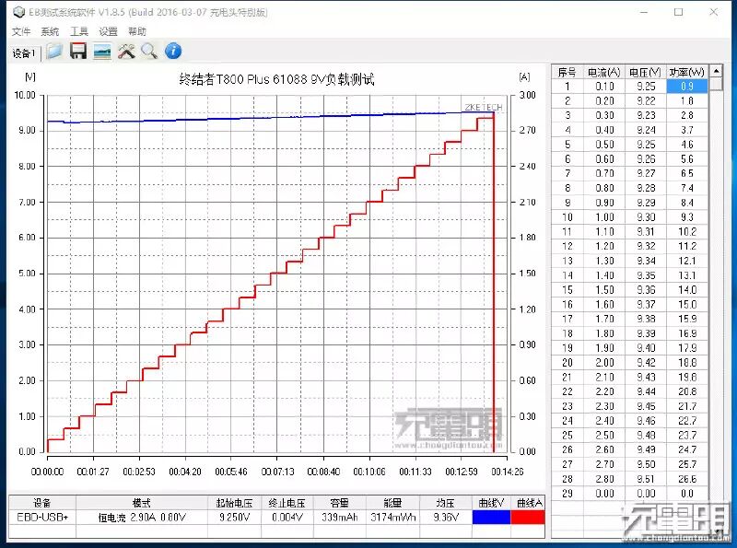
Task: Click voltage value 9.25 in row 5
Action: pyautogui.click(x=646, y=145)
